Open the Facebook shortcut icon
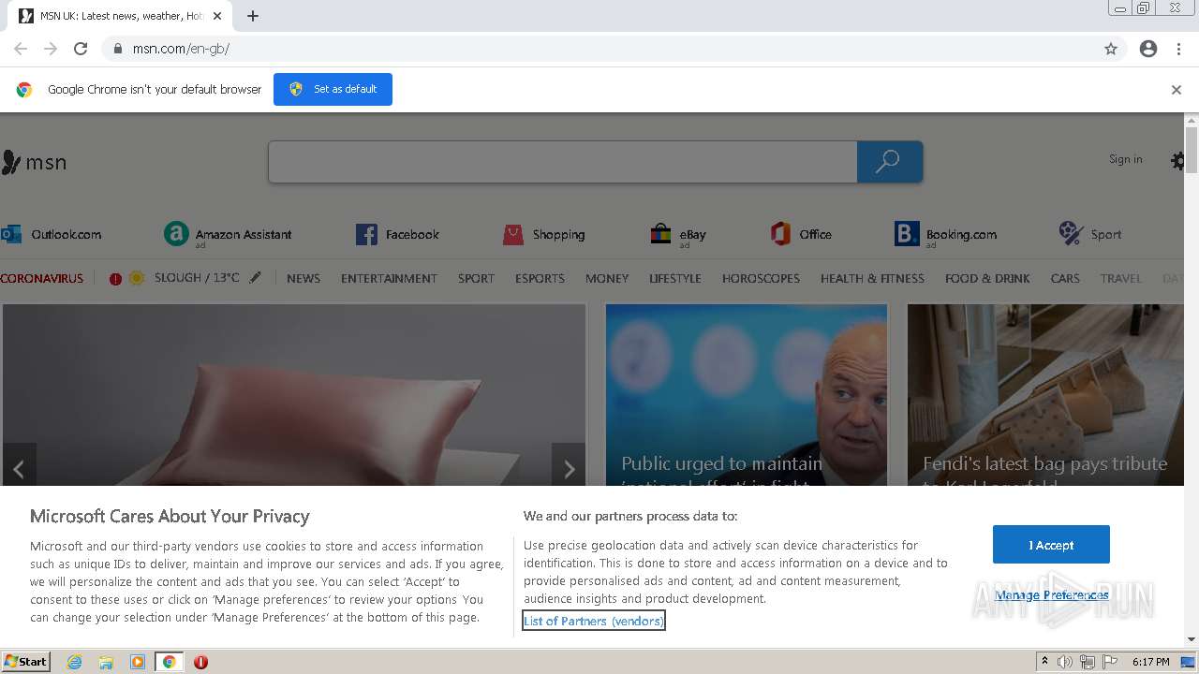1199x674 pixels. pyautogui.click(x=366, y=234)
